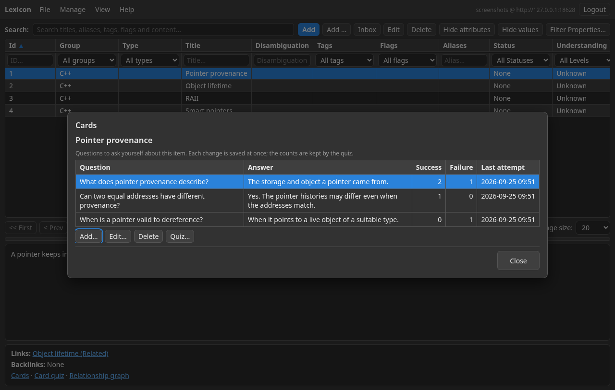Sort by the Status column header
The width and height of the screenshot is (615, 390).
(x=521, y=46)
